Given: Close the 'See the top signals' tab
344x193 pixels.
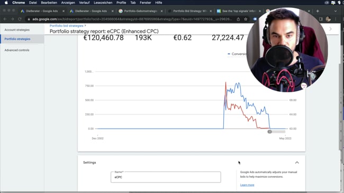Looking at the screenshot, I should click(x=260, y=11).
